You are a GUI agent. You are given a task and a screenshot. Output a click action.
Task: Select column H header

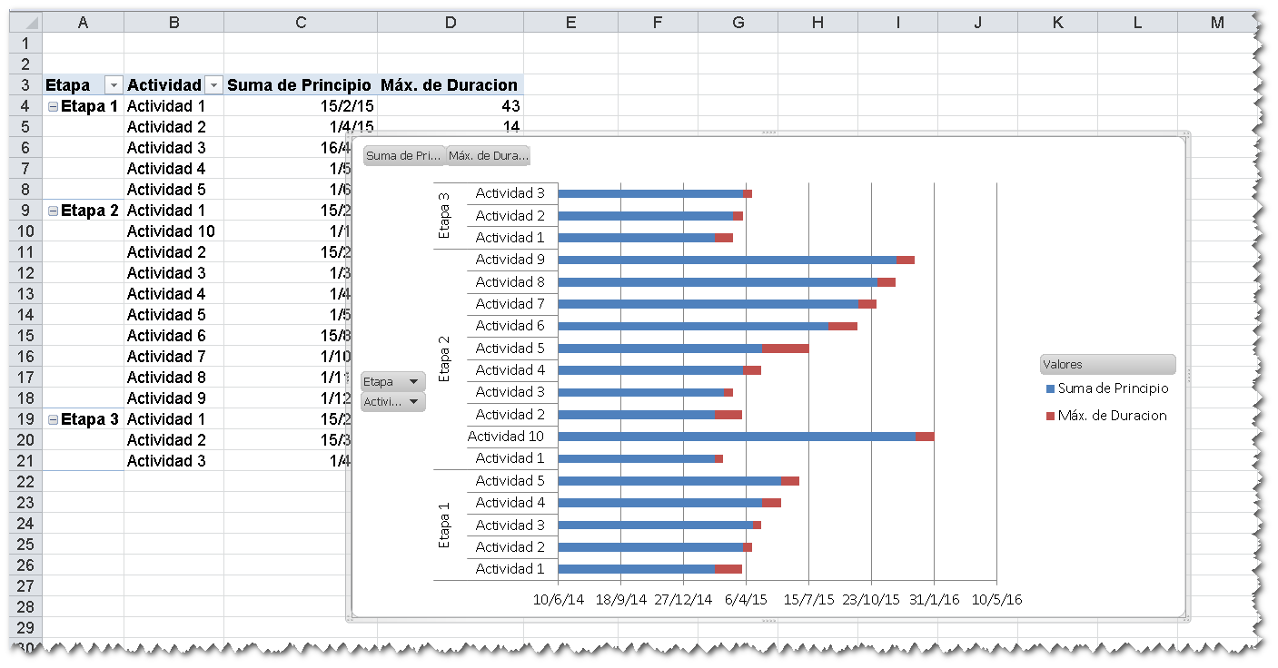(x=817, y=23)
